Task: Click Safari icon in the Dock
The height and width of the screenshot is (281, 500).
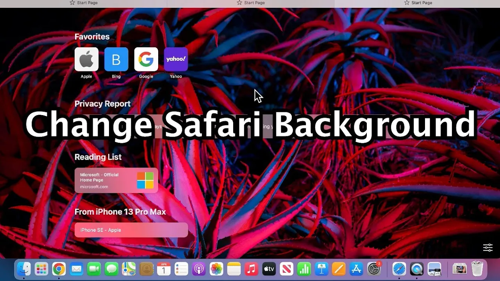Action: [399, 269]
